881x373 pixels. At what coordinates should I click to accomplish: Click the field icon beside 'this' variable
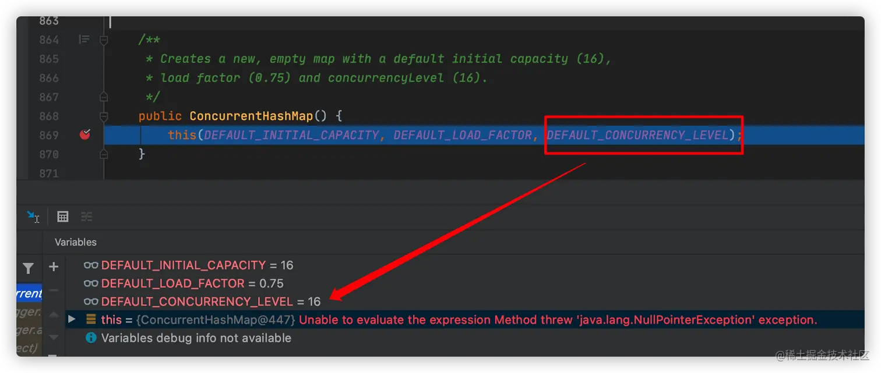(91, 319)
